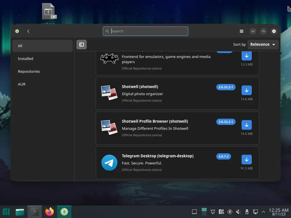291x218 pixels.
Task: Expand the hidden system tray icons
Action: tap(263, 212)
